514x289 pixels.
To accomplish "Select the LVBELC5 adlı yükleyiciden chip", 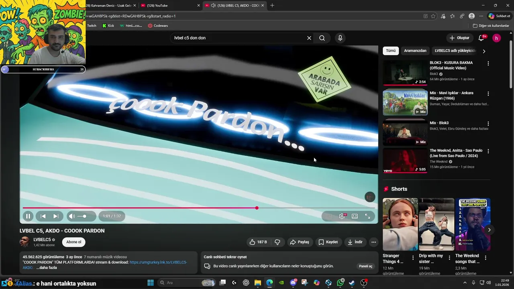I will [x=455, y=51].
